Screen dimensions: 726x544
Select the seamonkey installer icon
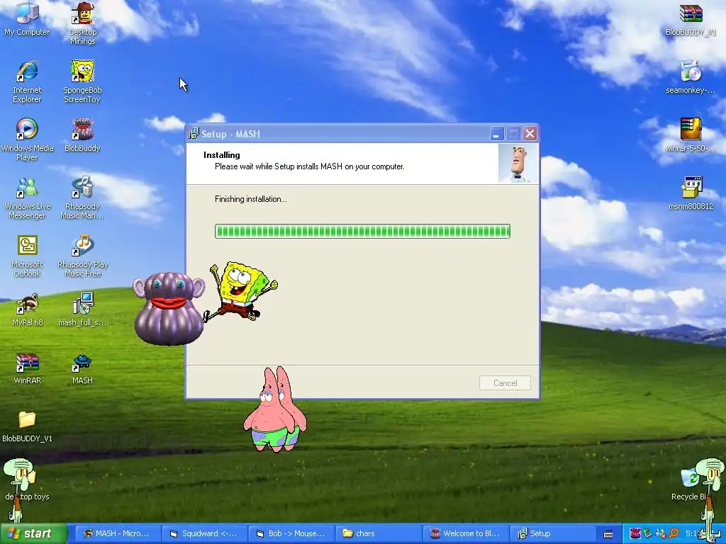click(691, 77)
